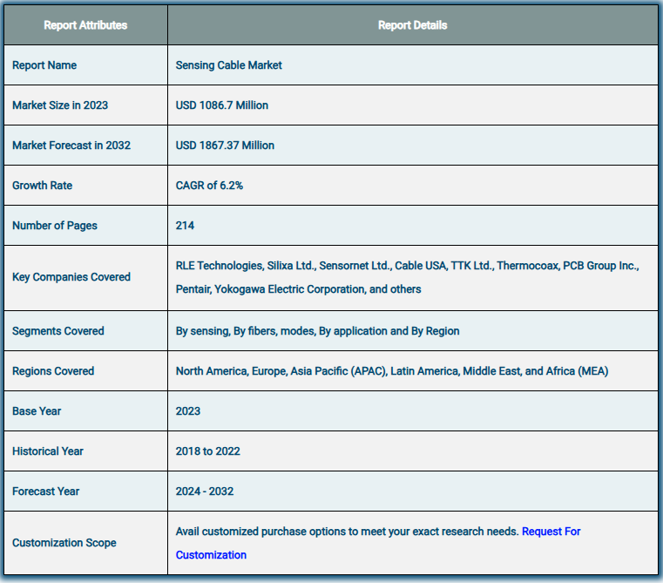Click the '2018 to 2022' value
The height and width of the screenshot is (583, 663).
208,451
